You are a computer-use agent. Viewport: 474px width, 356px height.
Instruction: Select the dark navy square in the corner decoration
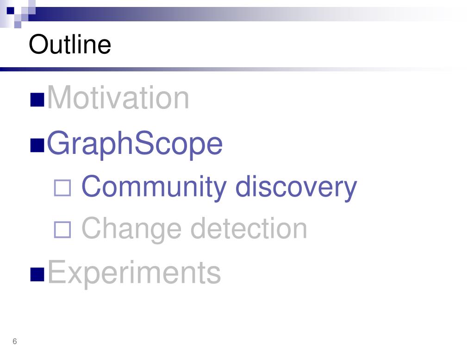tap(11, 11)
